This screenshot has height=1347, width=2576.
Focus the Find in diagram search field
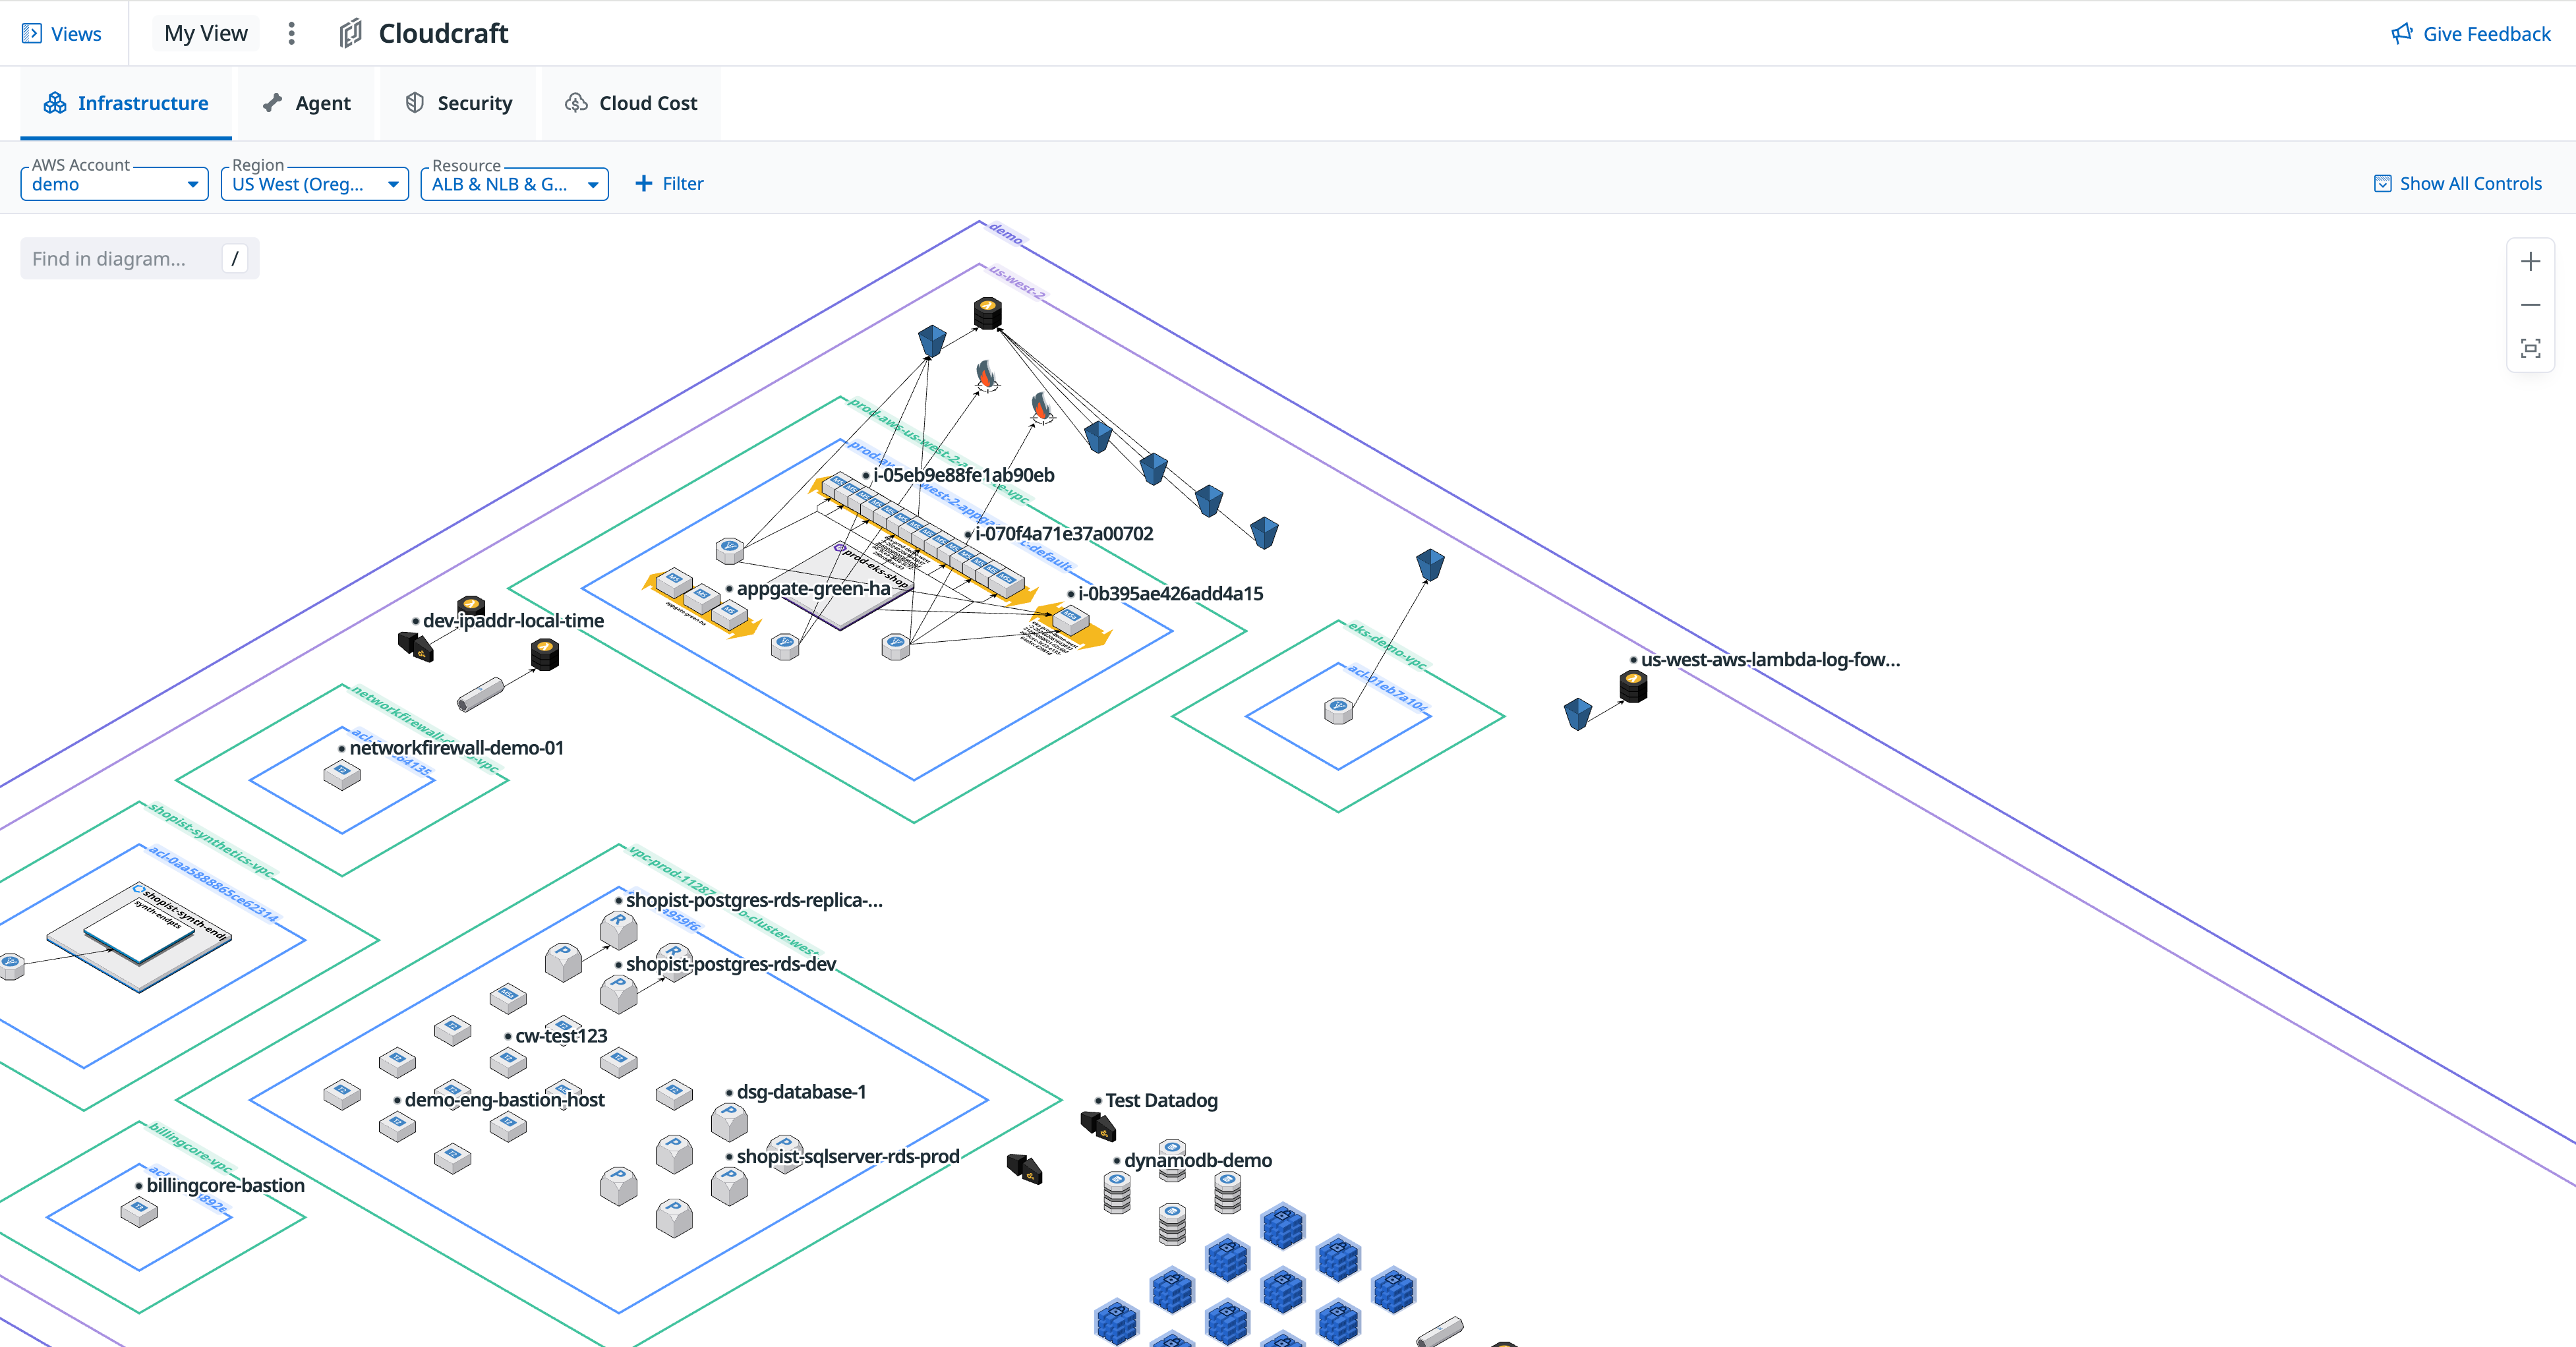pyautogui.click(x=120, y=259)
